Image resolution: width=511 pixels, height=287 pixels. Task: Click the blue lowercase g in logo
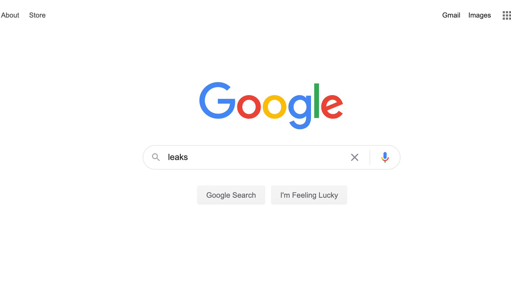click(300, 112)
